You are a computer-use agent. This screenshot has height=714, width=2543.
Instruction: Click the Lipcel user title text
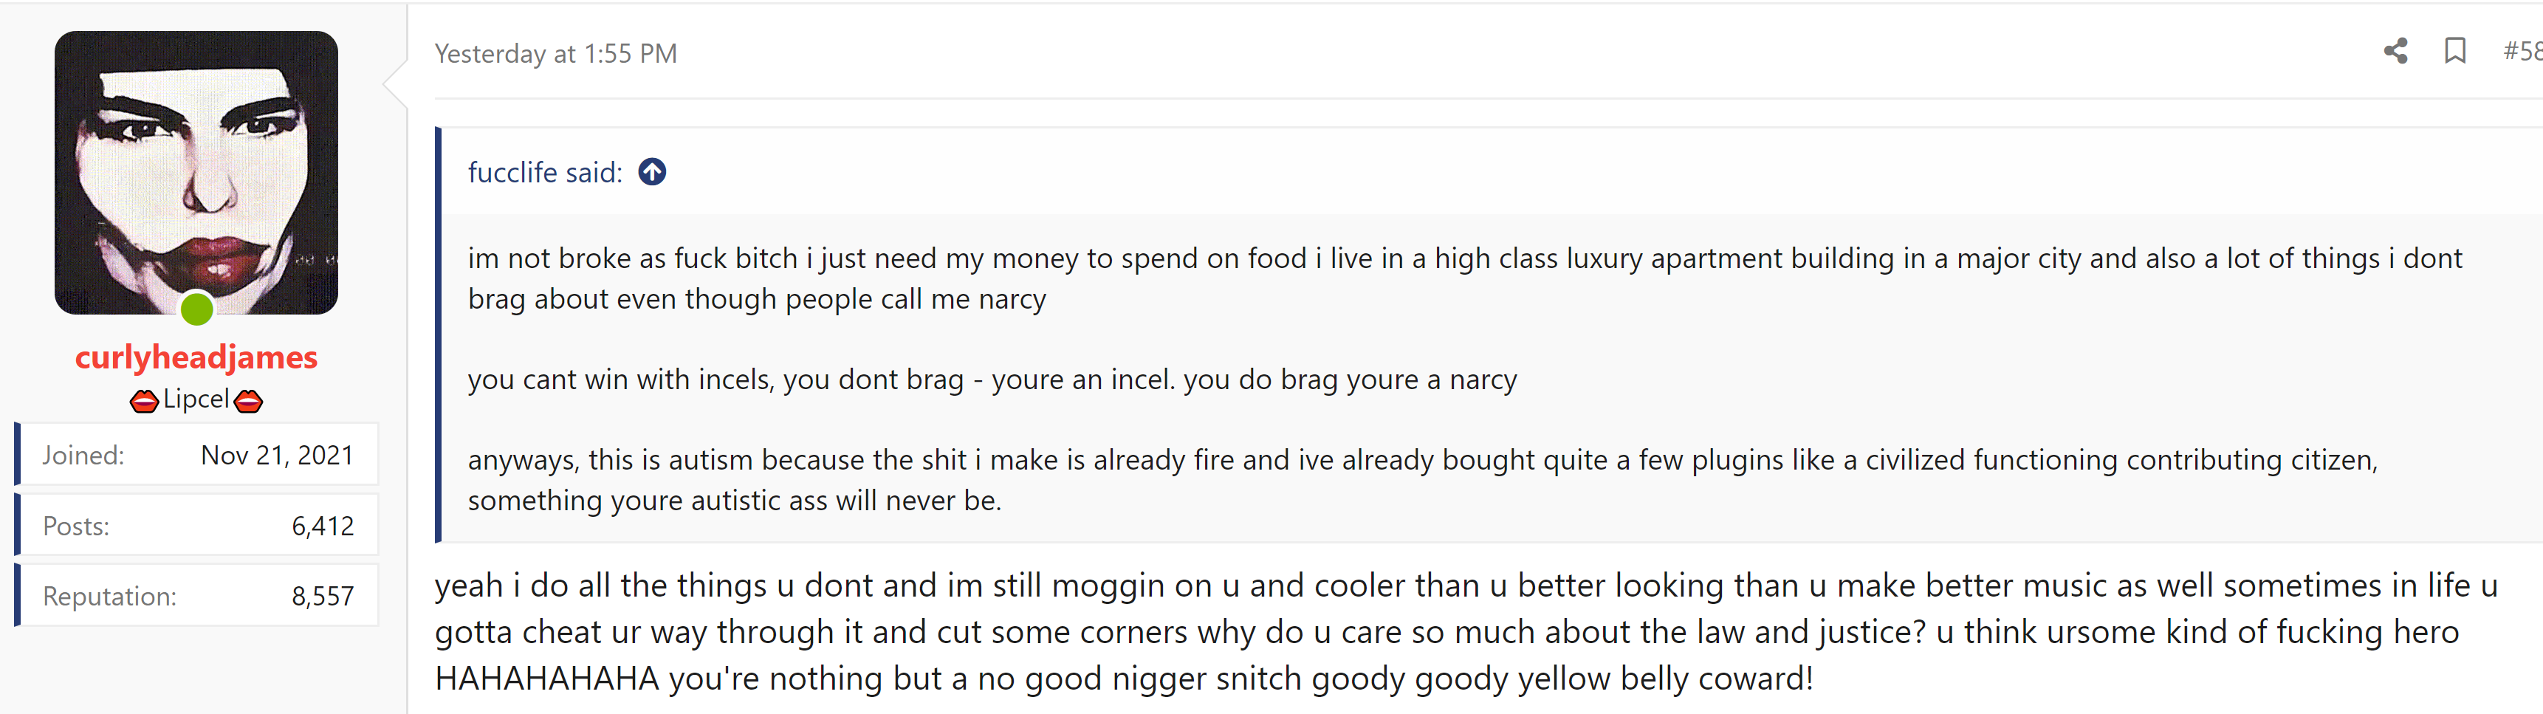pyautogui.click(x=196, y=399)
